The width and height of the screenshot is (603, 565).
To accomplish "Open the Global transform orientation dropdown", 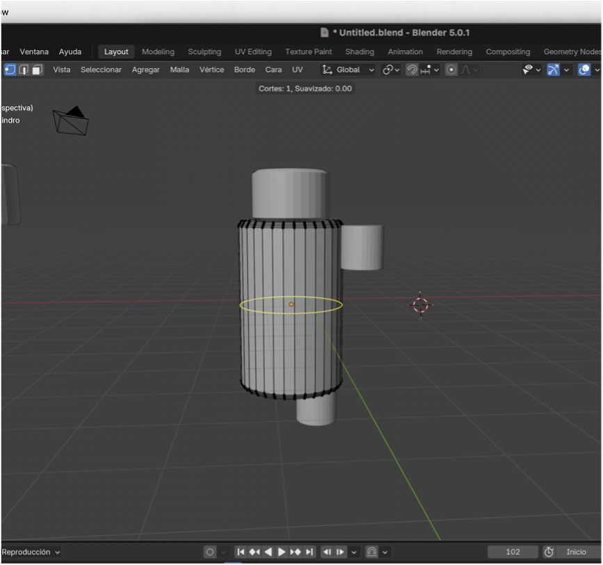I will tap(348, 70).
